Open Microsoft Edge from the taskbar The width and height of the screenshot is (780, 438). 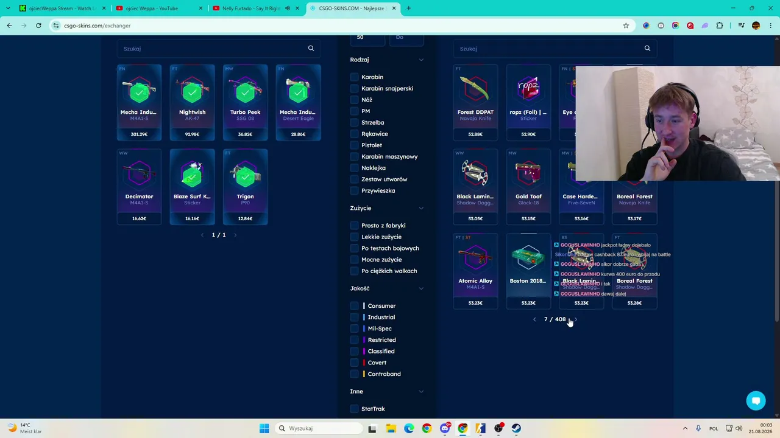[408, 428]
